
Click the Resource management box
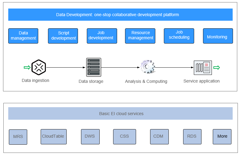(140, 36)
